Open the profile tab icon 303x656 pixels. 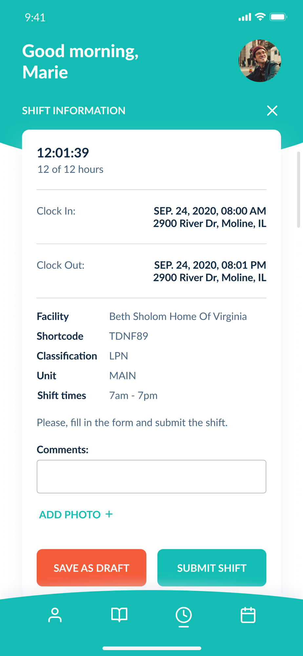[55, 615]
